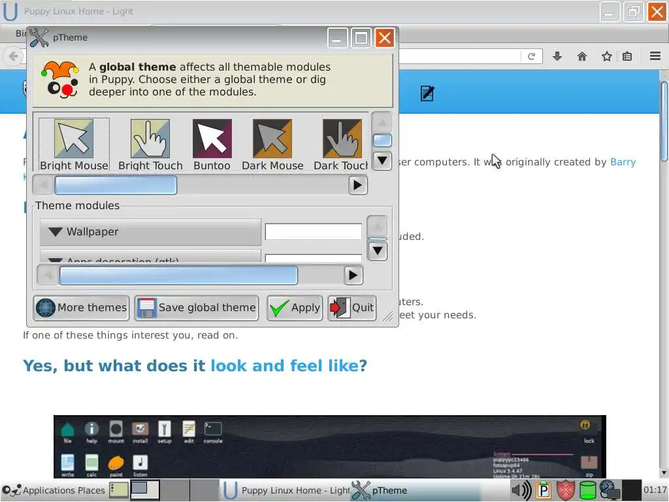Click the browser reload icon
669x502 pixels.
click(531, 56)
